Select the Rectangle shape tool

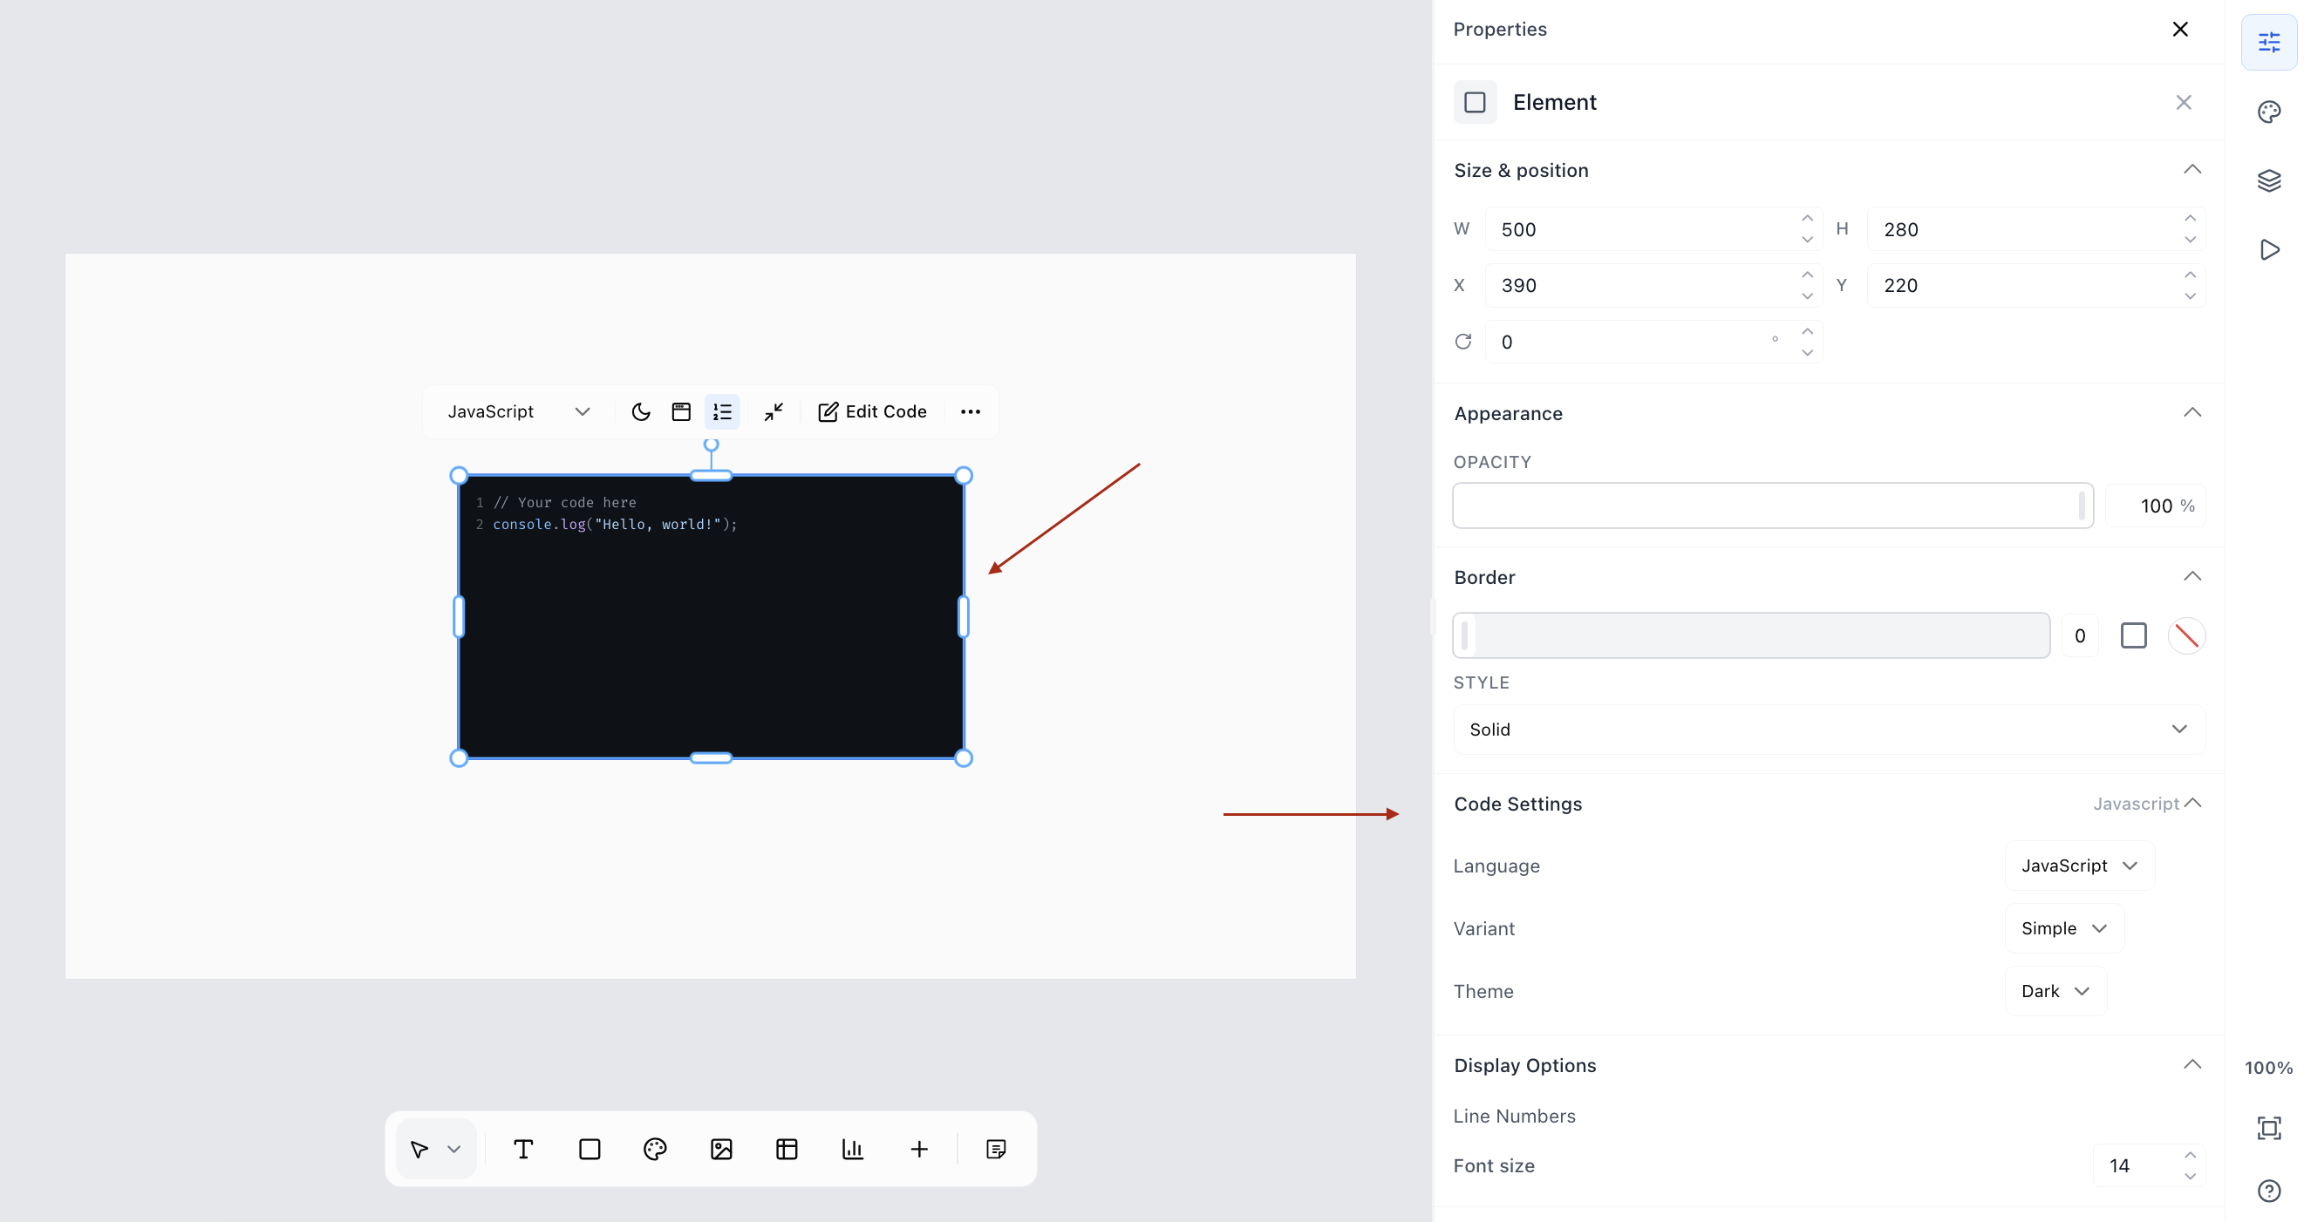coord(590,1149)
